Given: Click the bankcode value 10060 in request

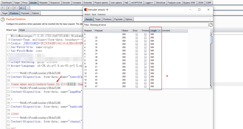Looking at the screenshot, I should pos(15,114).
